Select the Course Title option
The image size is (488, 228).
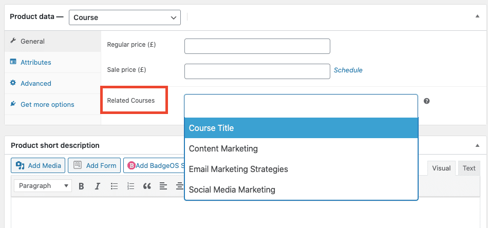[x=301, y=128]
